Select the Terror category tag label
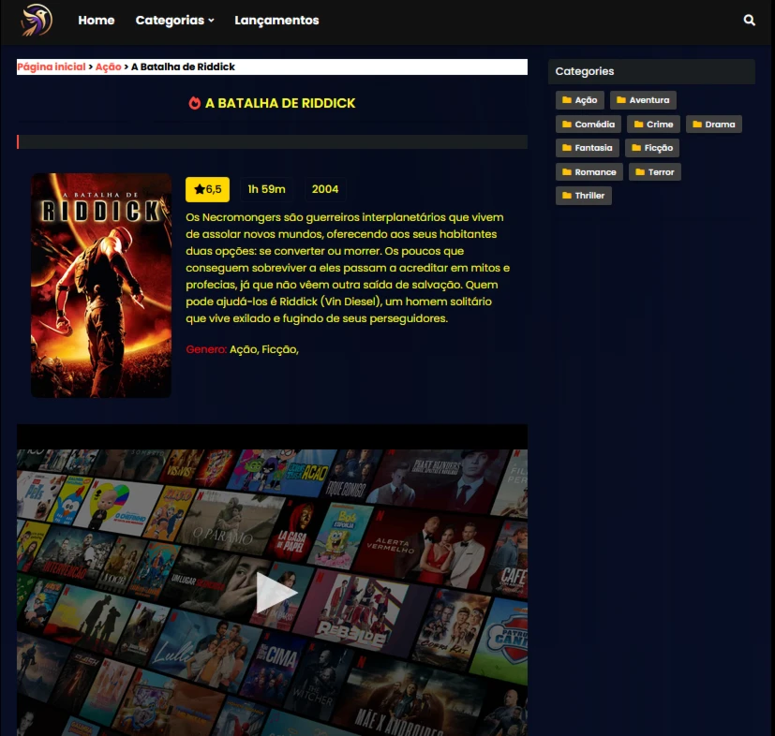Image resolution: width=775 pixels, height=736 pixels. click(x=662, y=172)
